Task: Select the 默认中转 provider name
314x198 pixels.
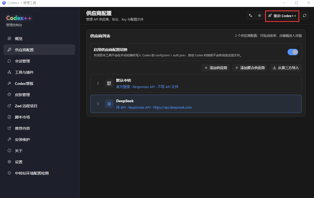Action: [124, 80]
